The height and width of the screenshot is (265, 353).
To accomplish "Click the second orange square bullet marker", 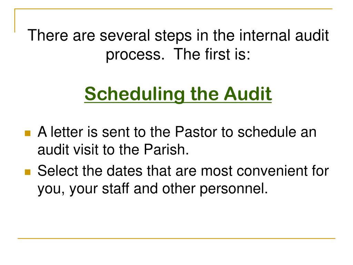I will point(28,172).
